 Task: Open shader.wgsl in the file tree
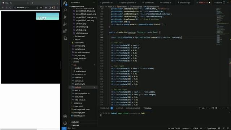[x=81, y=71]
